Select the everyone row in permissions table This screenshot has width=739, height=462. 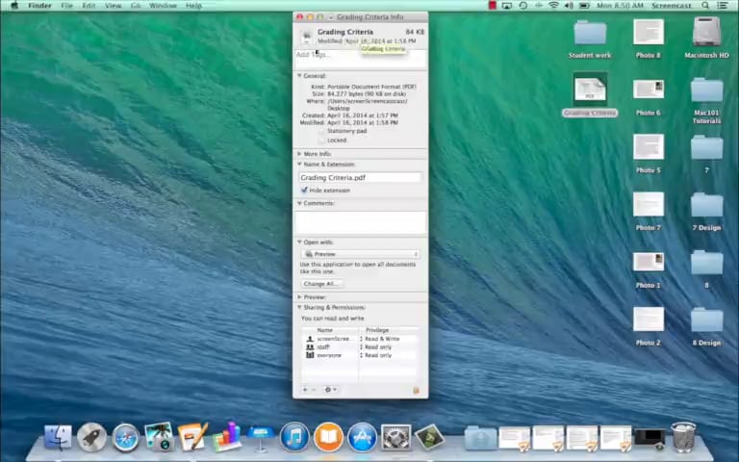pyautogui.click(x=361, y=355)
